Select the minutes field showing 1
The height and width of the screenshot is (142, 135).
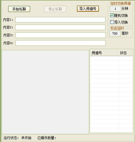(x=115, y=9)
